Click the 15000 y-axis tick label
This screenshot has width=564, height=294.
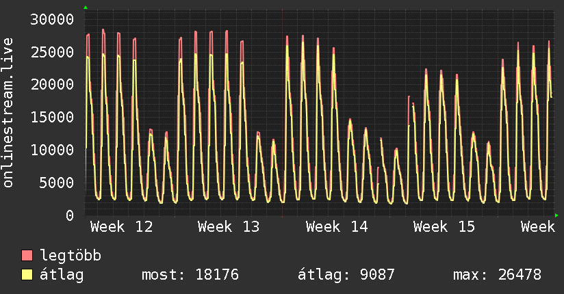point(53,117)
